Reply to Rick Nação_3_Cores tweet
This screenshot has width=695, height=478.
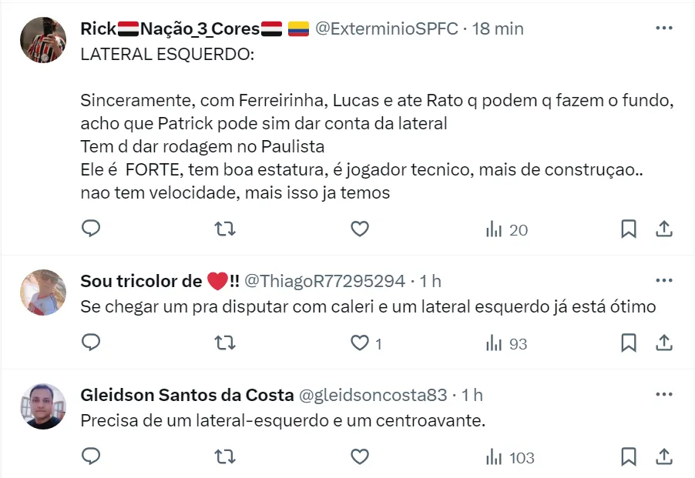coord(91,229)
